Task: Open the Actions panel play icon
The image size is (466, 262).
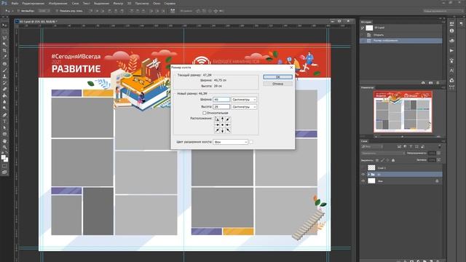Action: coord(451,51)
